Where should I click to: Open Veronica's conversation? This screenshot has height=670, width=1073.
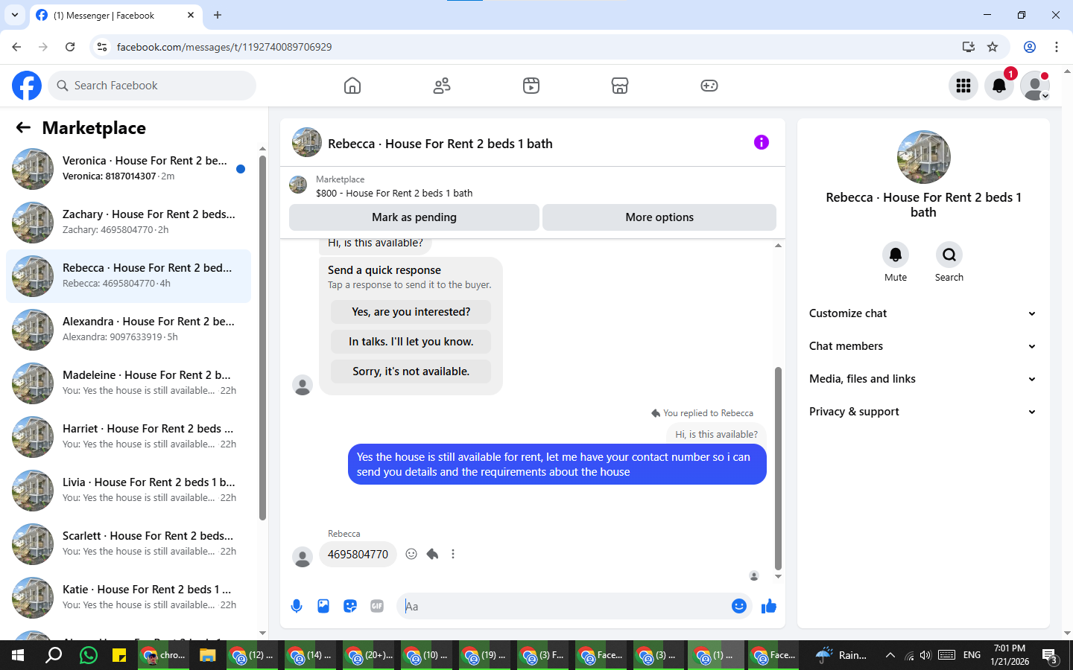click(129, 169)
